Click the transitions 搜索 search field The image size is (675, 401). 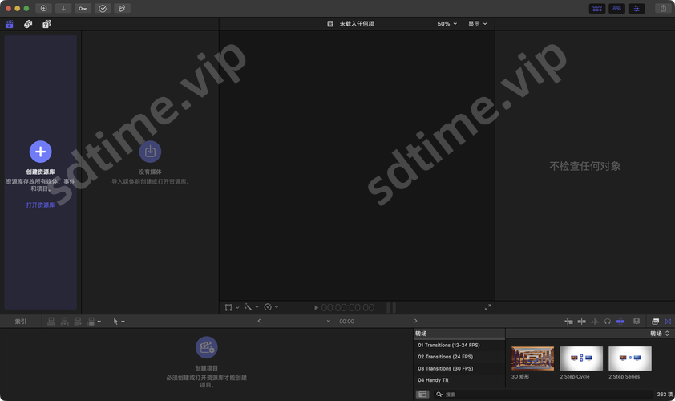(545, 395)
